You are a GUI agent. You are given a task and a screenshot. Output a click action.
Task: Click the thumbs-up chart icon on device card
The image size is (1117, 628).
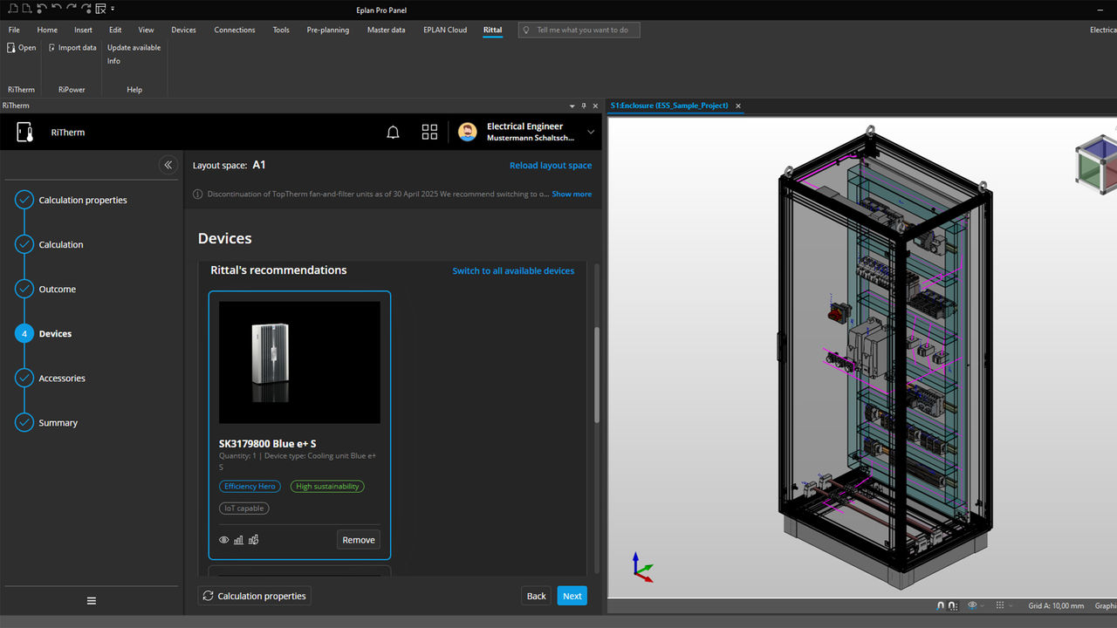pos(253,540)
